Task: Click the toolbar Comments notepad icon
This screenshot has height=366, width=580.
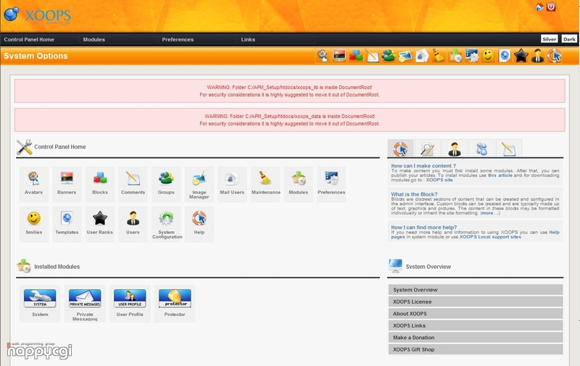Action: pos(373,56)
